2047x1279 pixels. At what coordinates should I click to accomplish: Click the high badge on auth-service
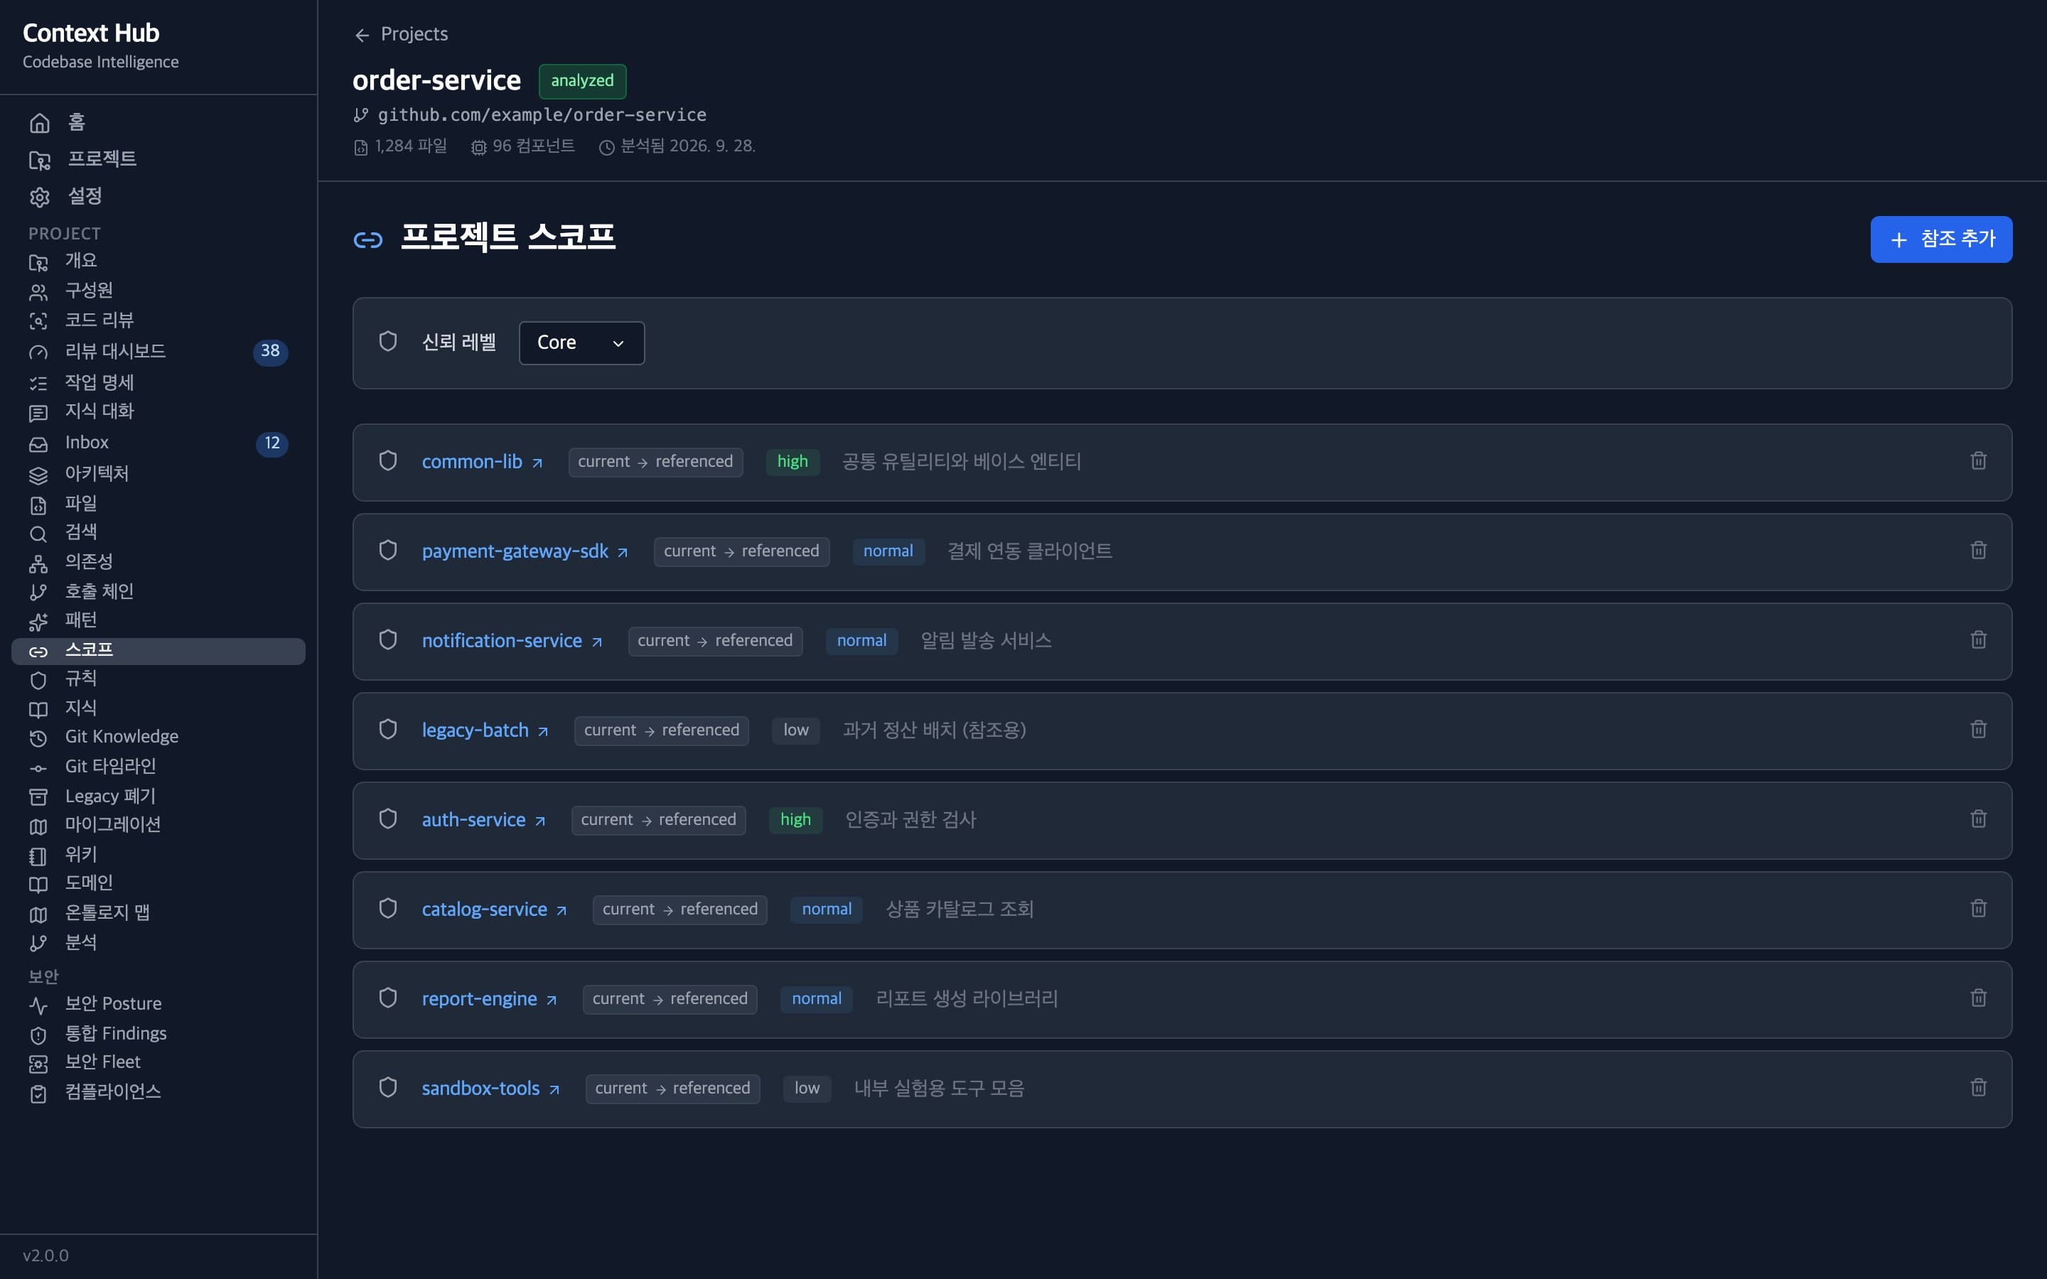(x=795, y=821)
